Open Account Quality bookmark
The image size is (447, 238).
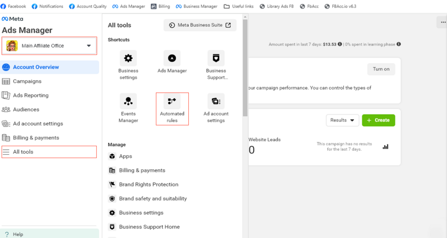(88, 6)
